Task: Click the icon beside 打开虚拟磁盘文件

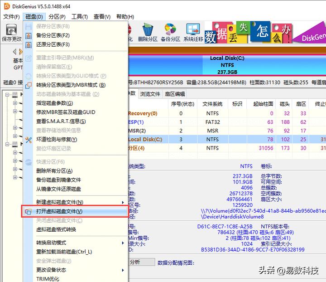Action: [x=28, y=212]
